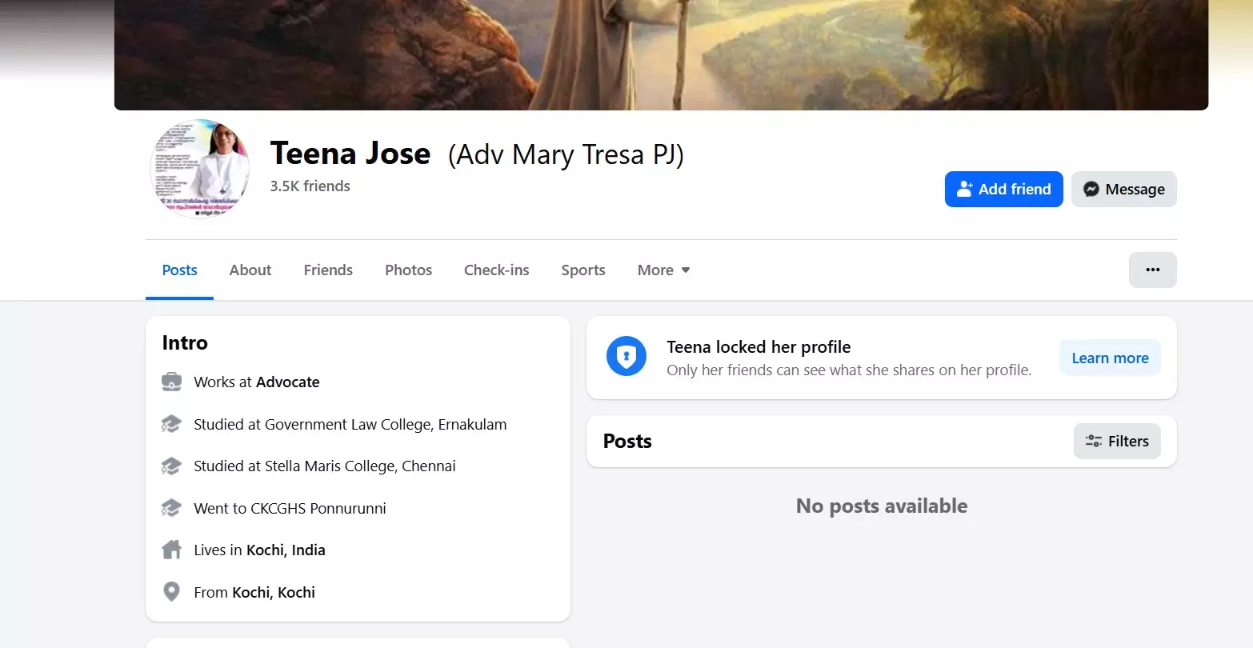This screenshot has height=648, width=1253.
Task: Open the three-dots profile options menu
Action: 1152,270
